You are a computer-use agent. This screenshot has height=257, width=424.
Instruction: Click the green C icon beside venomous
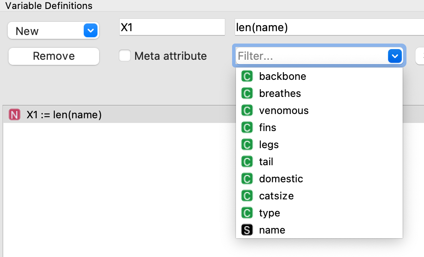coord(247,110)
